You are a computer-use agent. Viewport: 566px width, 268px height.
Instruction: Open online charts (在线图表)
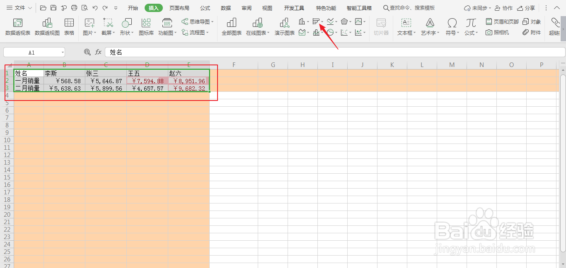[258, 26]
